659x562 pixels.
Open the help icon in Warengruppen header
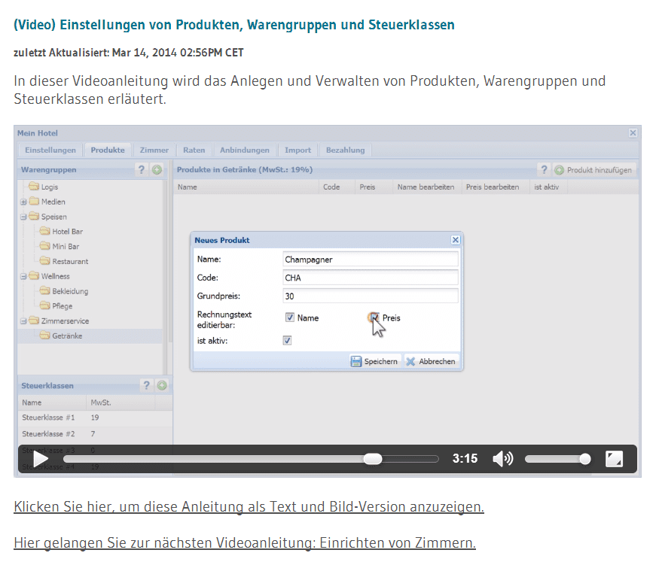[141, 170]
